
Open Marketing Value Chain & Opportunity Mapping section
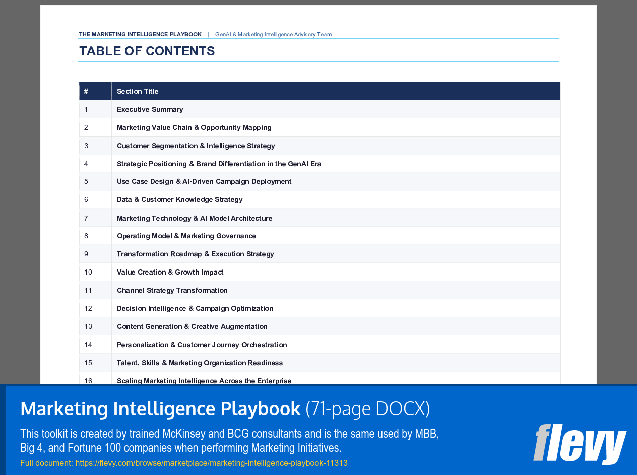pos(194,127)
